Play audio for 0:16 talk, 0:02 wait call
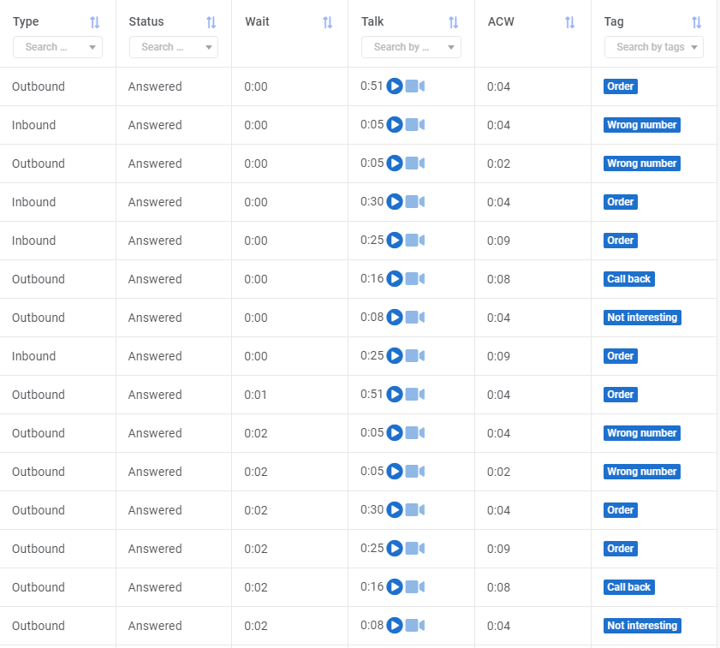The image size is (720, 648). click(395, 587)
